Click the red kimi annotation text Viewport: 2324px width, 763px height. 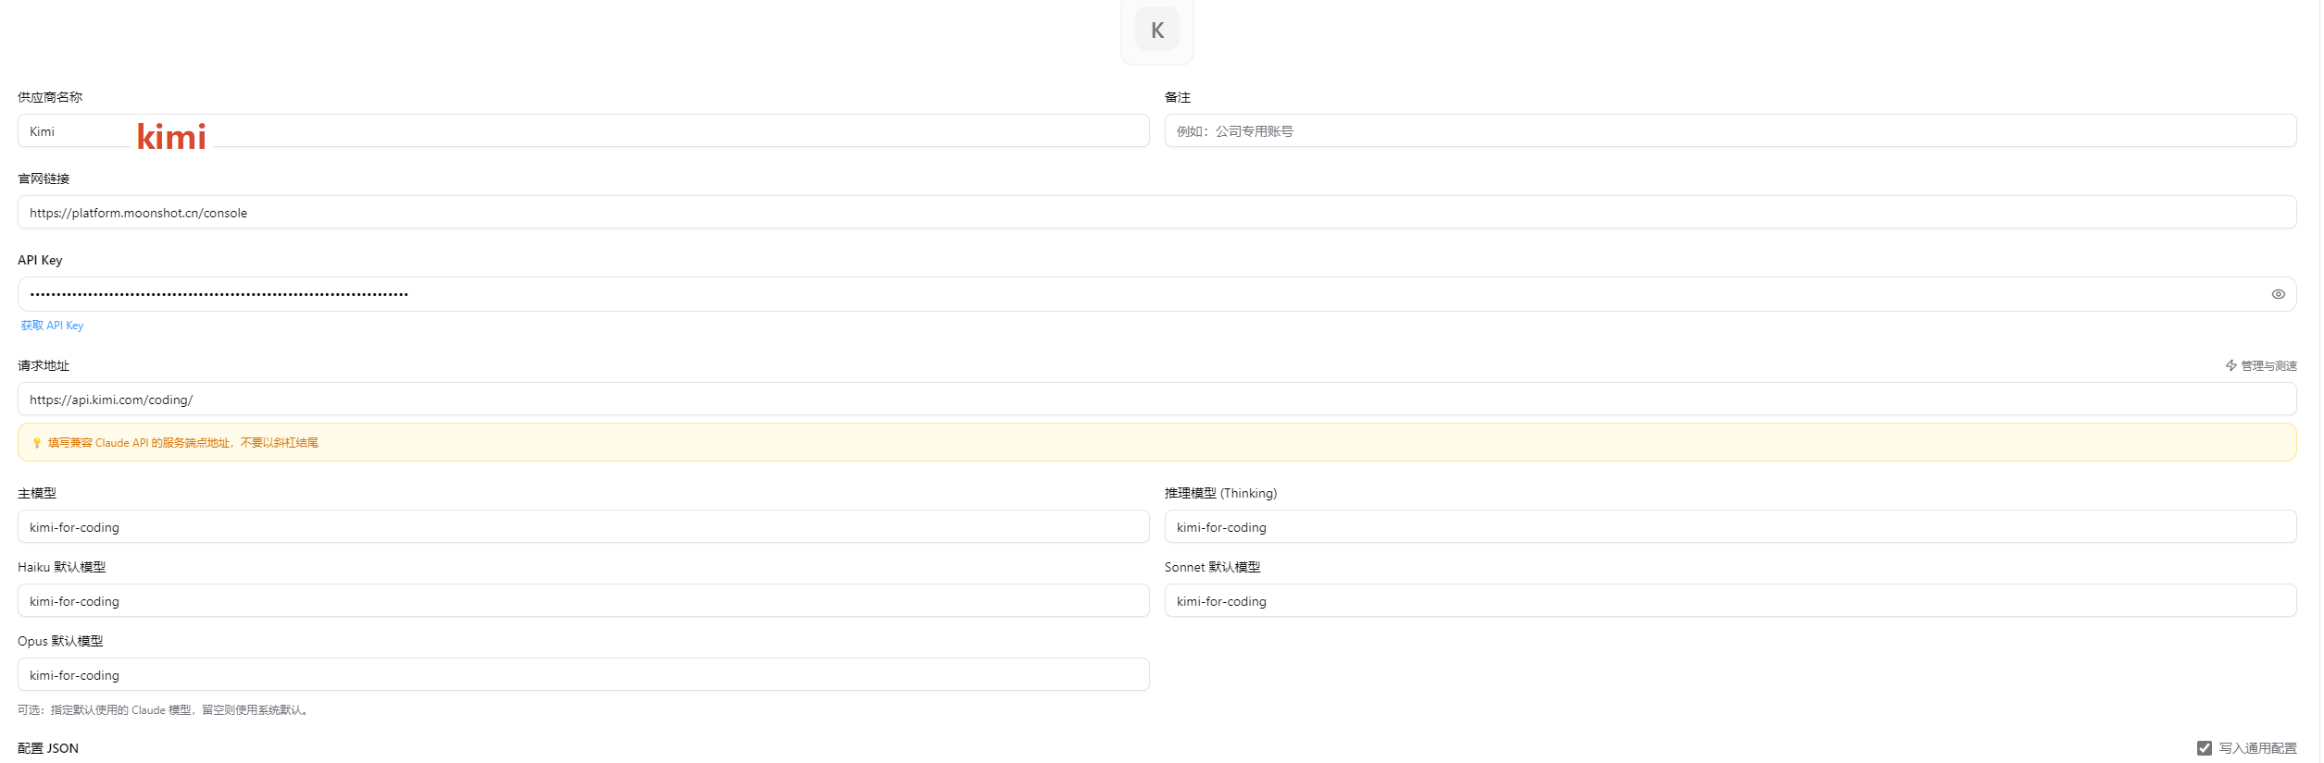pyautogui.click(x=172, y=136)
